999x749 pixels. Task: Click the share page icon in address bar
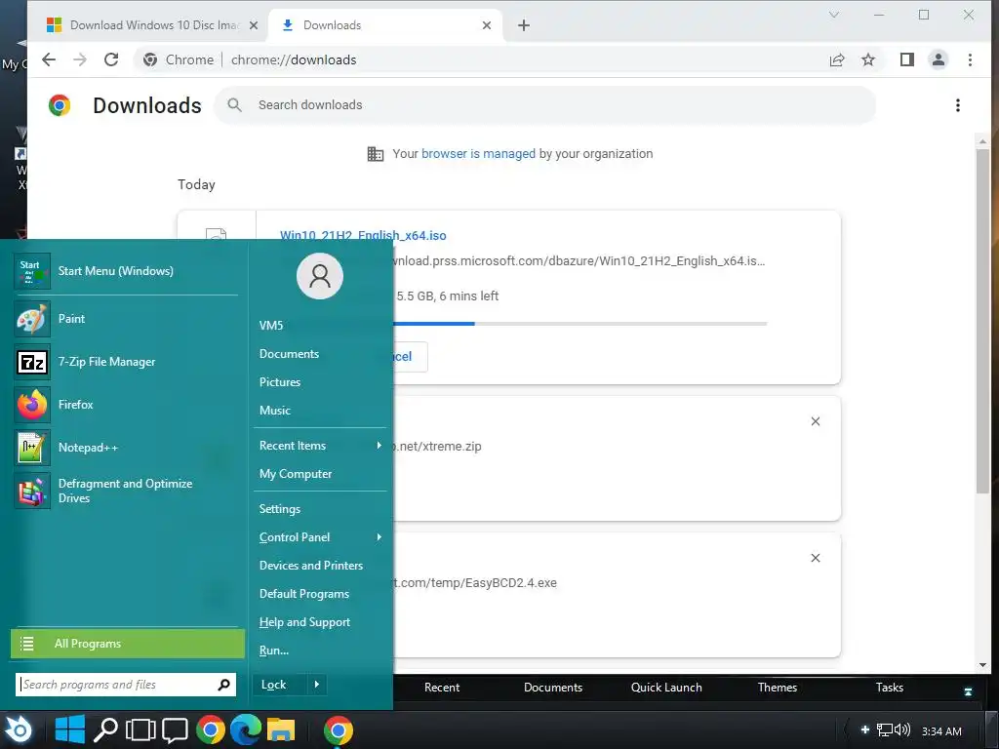pyautogui.click(x=836, y=59)
